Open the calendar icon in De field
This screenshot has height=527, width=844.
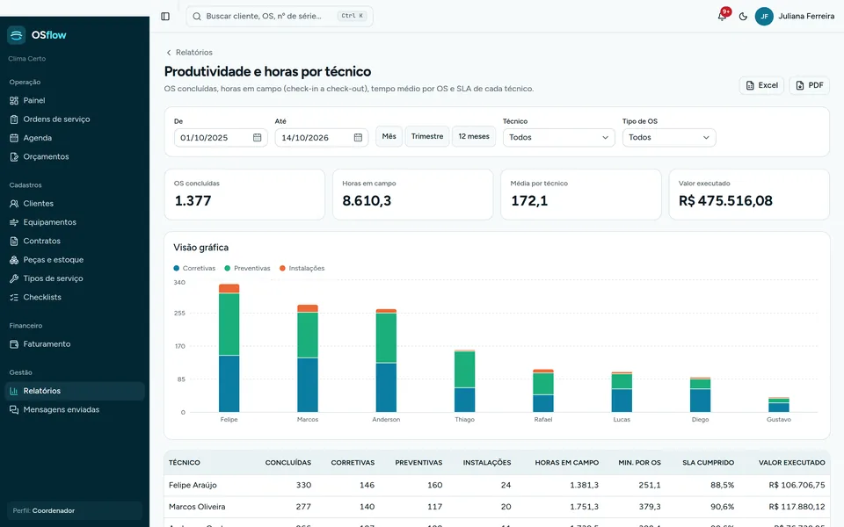click(x=258, y=138)
